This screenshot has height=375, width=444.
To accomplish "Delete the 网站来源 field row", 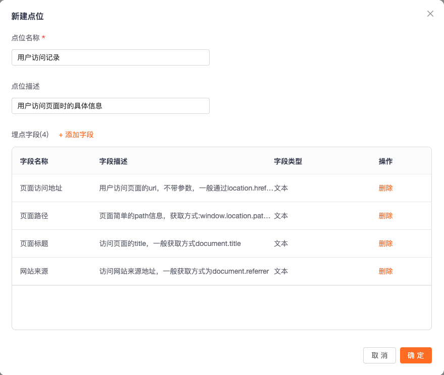I will 385,271.
